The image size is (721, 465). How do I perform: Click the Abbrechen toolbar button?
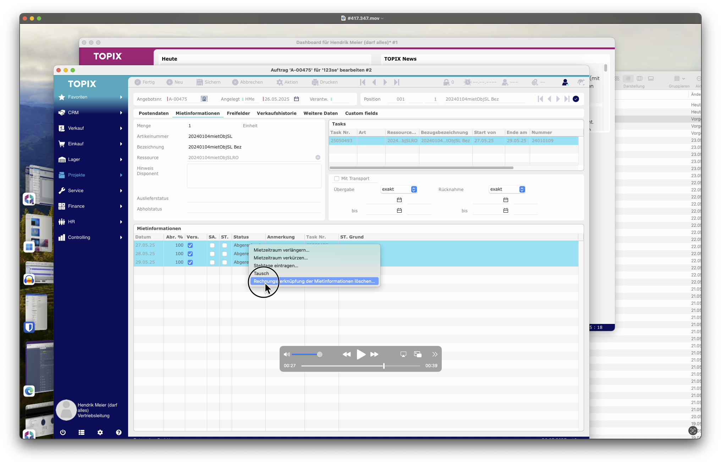pyautogui.click(x=248, y=82)
